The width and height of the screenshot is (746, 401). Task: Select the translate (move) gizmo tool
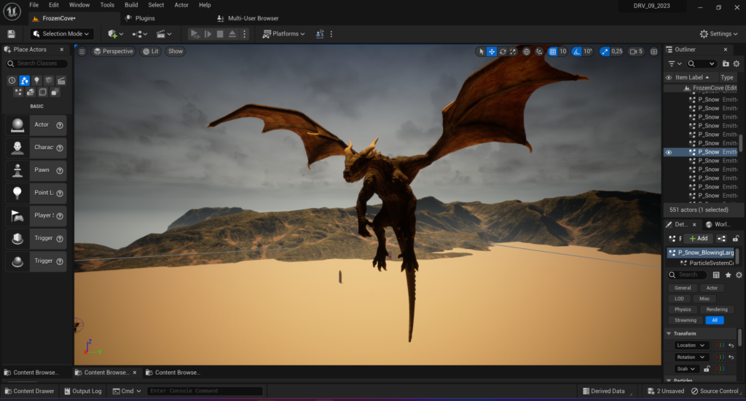pyautogui.click(x=492, y=52)
